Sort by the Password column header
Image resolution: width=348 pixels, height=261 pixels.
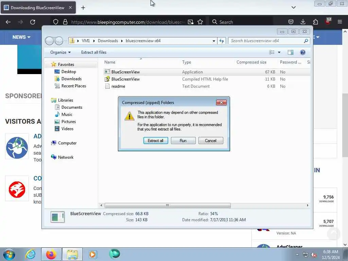[291, 63]
